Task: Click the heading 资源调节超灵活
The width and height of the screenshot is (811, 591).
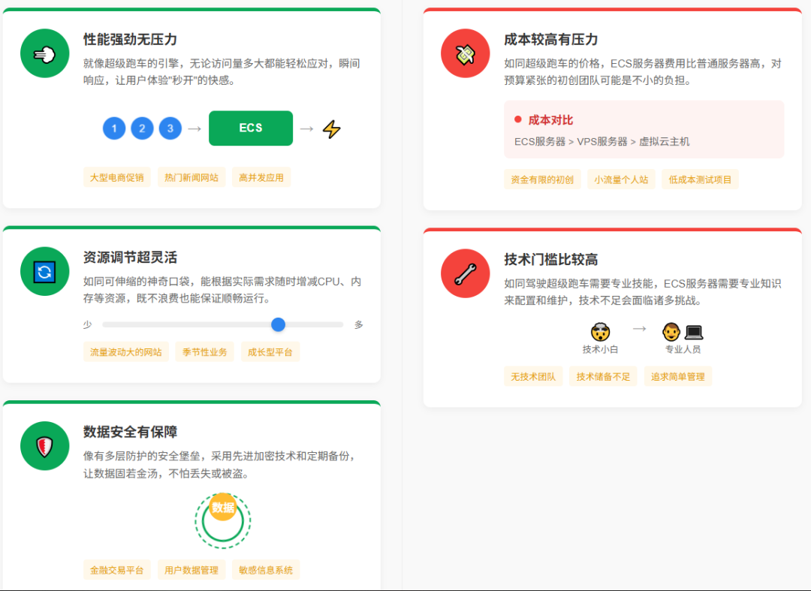Action: 131,258
